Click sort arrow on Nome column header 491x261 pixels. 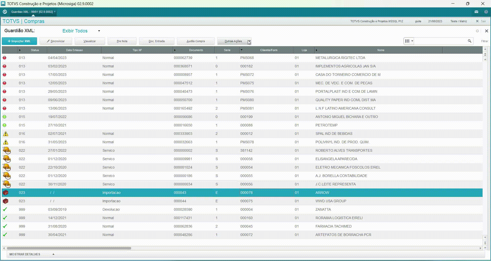pos(316,50)
